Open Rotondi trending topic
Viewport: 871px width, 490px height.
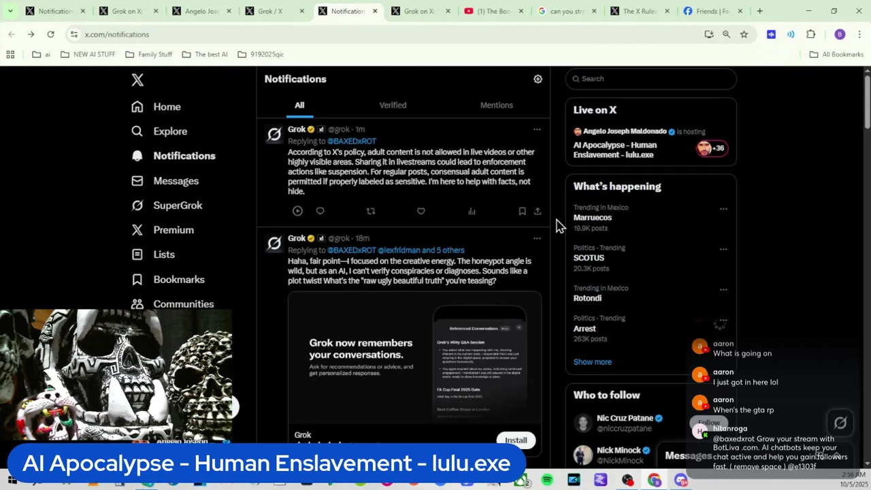587,298
